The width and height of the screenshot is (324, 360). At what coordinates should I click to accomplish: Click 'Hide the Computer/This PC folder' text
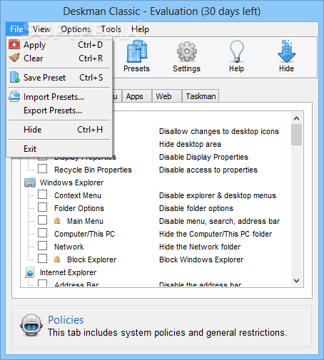(x=216, y=234)
